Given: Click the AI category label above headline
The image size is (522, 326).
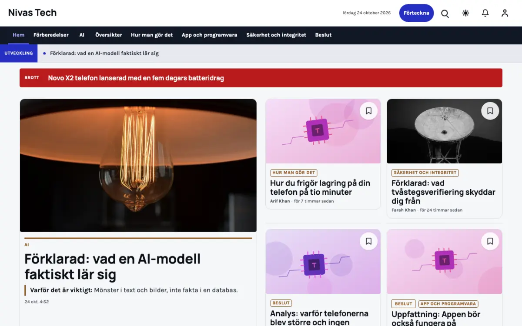Looking at the screenshot, I should point(27,245).
